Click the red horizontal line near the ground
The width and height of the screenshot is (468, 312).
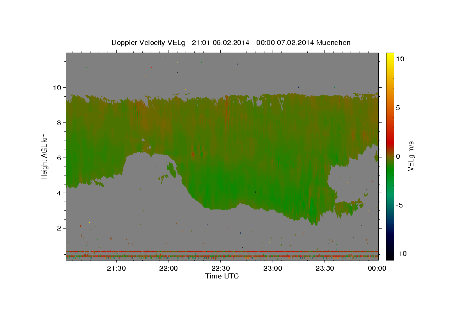(222, 252)
